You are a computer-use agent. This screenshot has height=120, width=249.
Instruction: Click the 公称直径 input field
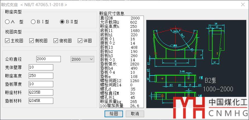[x=48, y=59]
